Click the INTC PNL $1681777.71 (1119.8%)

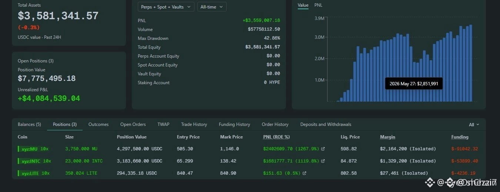(291, 161)
